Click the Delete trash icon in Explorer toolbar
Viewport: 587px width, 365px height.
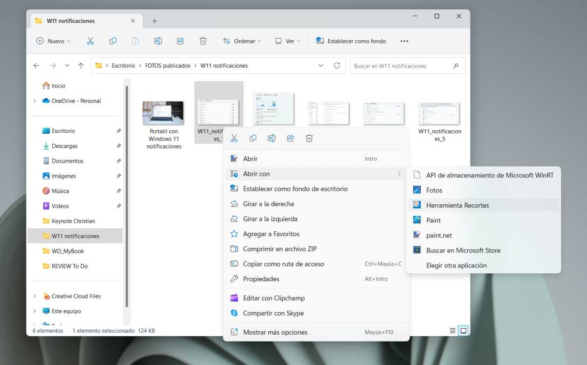click(x=203, y=41)
